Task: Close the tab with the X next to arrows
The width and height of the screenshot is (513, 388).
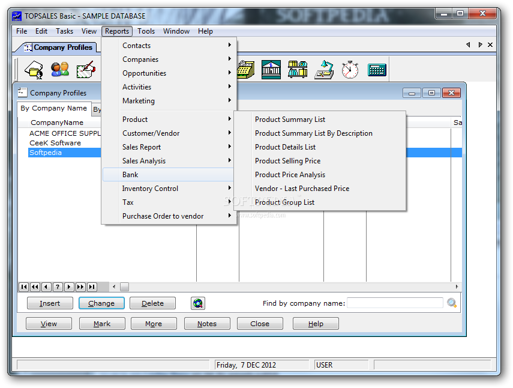Action: click(x=490, y=44)
